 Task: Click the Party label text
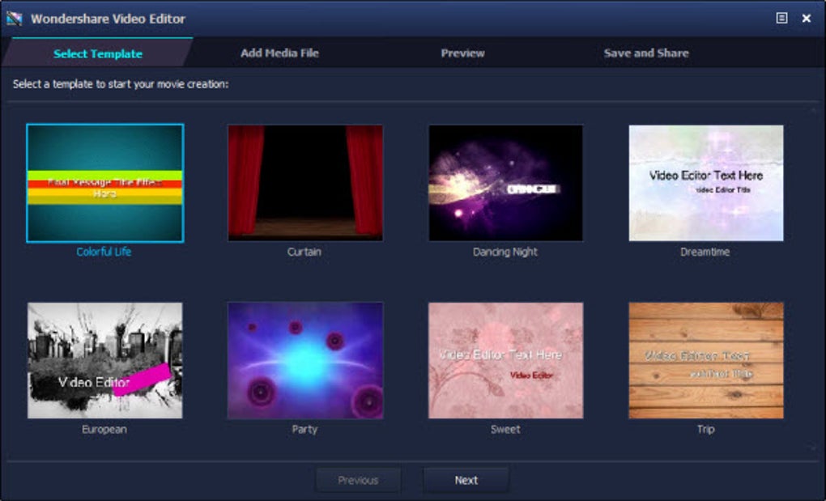pos(304,429)
